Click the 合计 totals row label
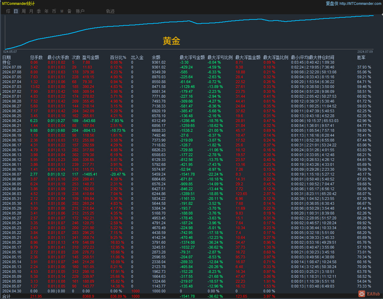383x299 pixels. point(7,296)
